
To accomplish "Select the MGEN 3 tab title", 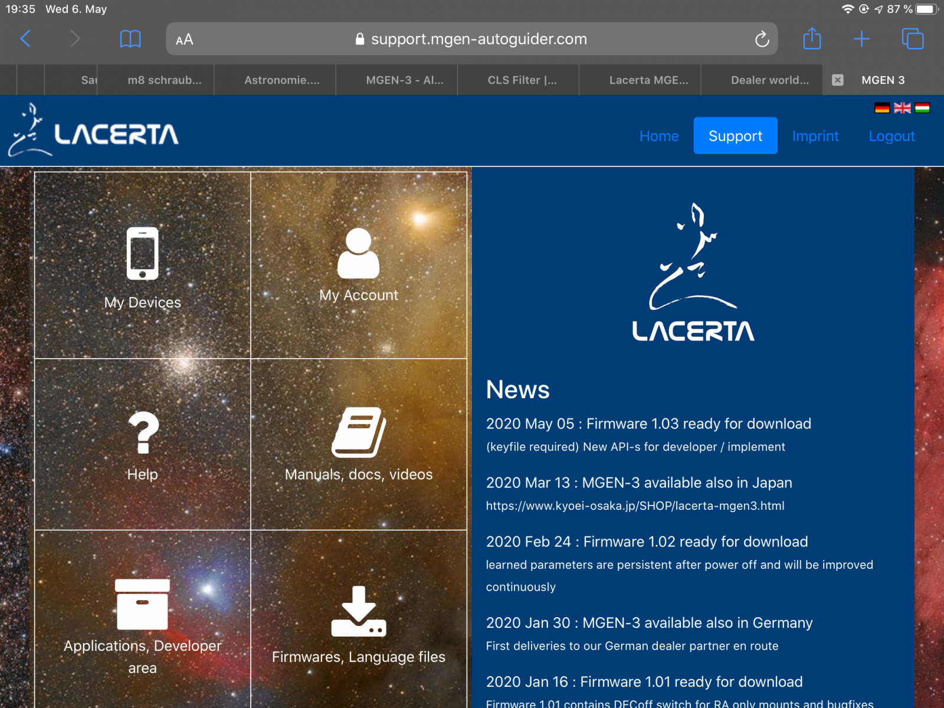I will point(883,80).
